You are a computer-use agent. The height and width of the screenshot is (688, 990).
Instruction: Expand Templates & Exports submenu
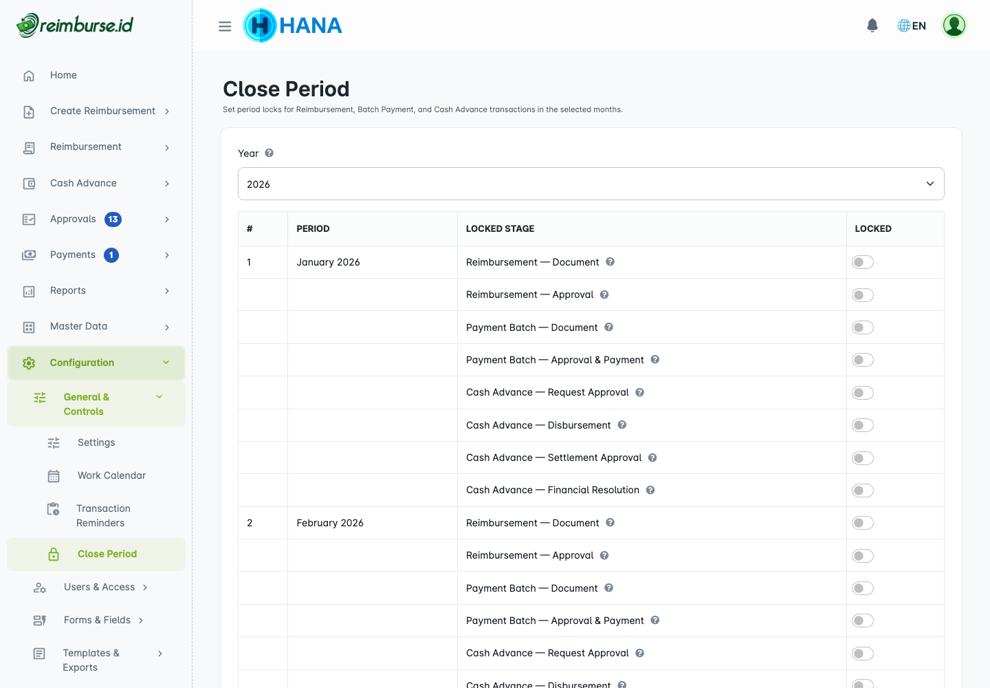[x=96, y=660]
